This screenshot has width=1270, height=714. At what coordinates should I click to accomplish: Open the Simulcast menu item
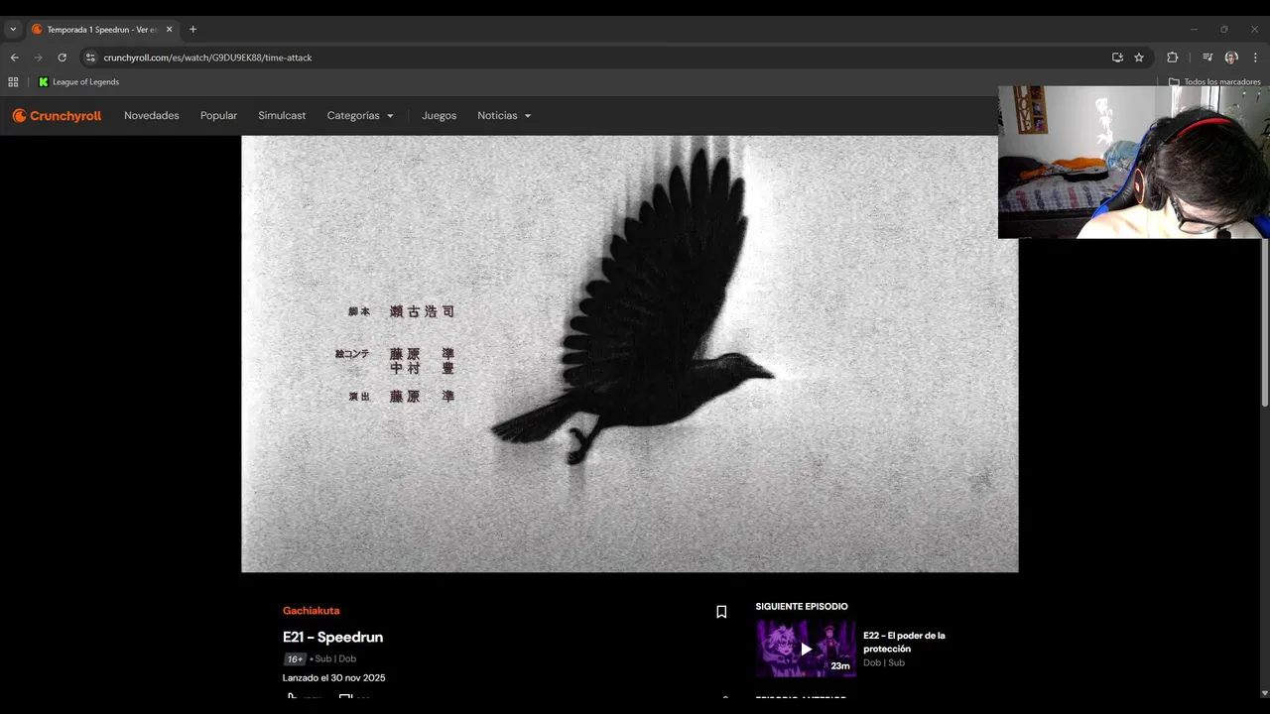[282, 116]
